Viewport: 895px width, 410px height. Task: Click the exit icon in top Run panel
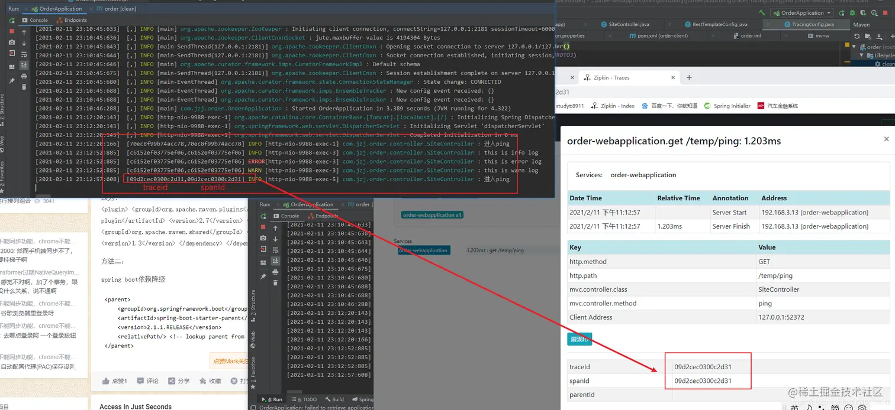click(x=12, y=54)
